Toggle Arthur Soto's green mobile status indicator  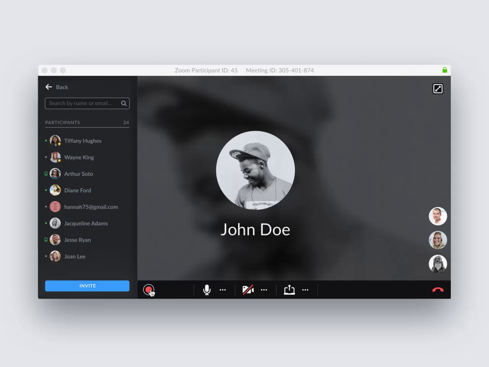[46, 174]
